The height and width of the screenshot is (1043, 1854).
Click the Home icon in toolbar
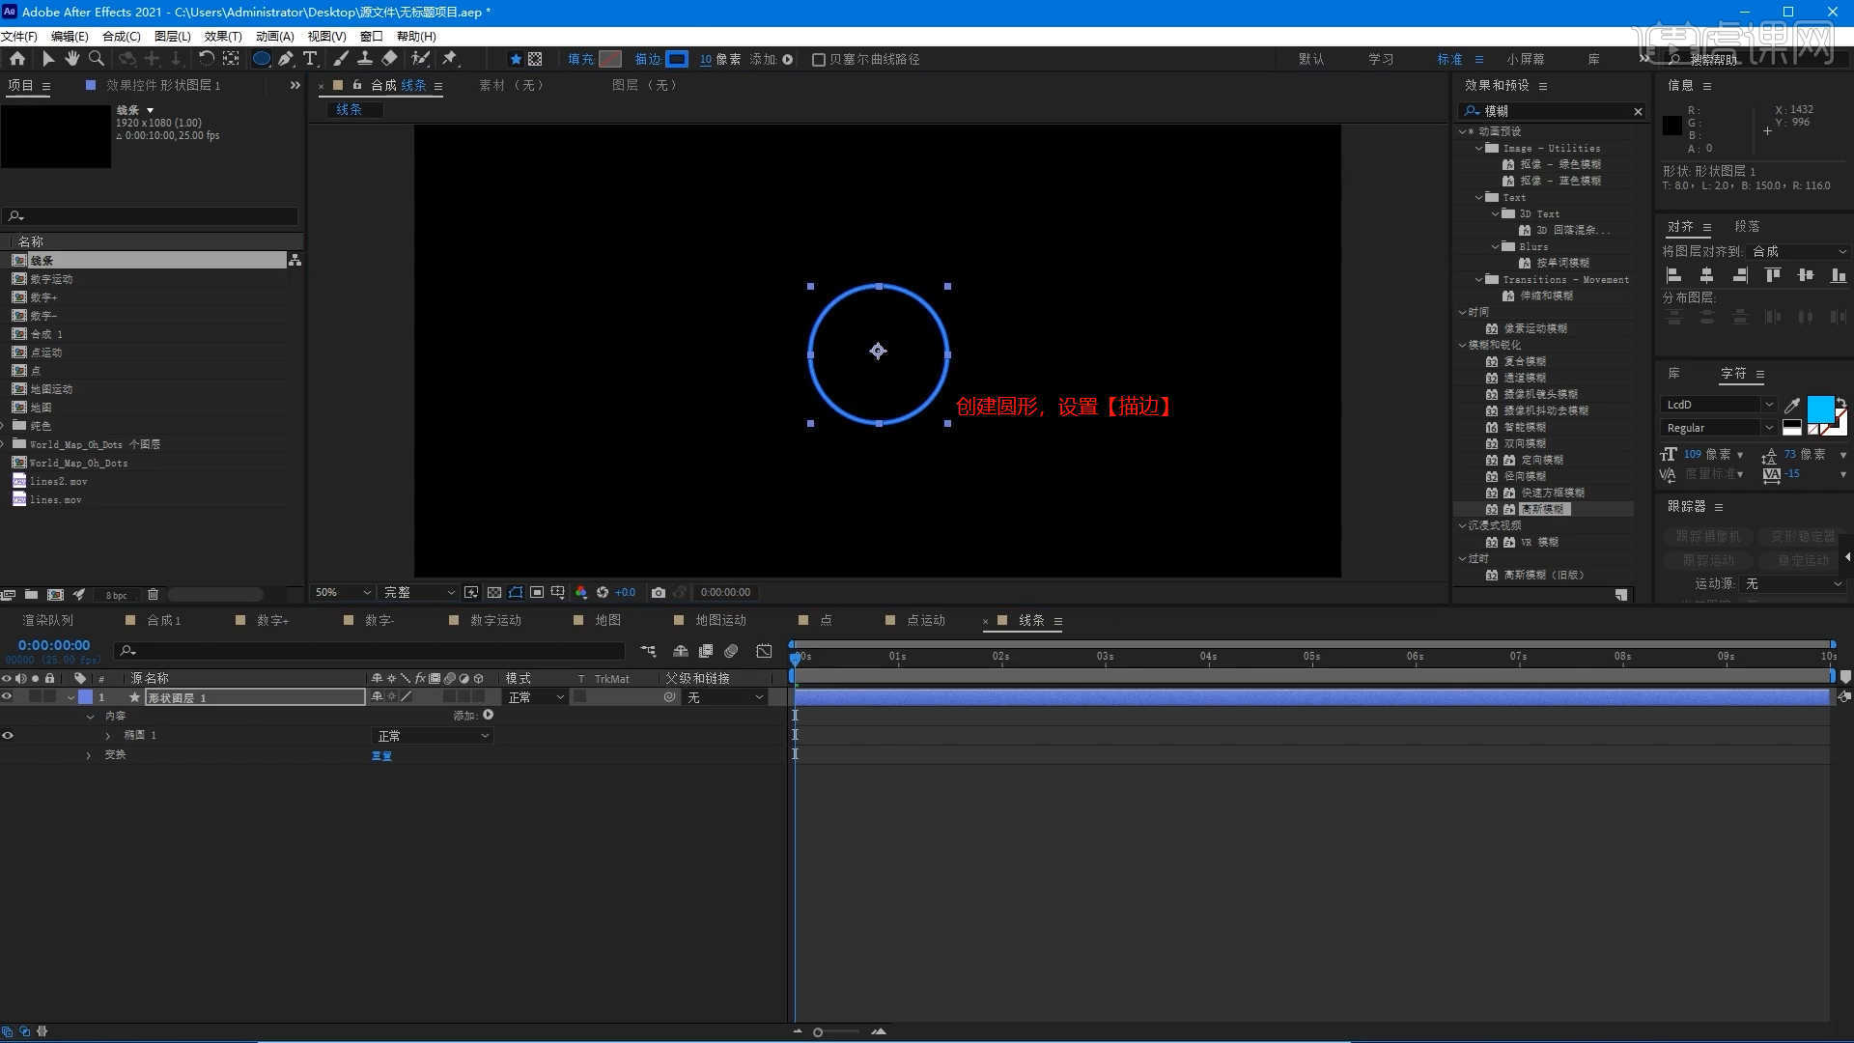point(17,59)
